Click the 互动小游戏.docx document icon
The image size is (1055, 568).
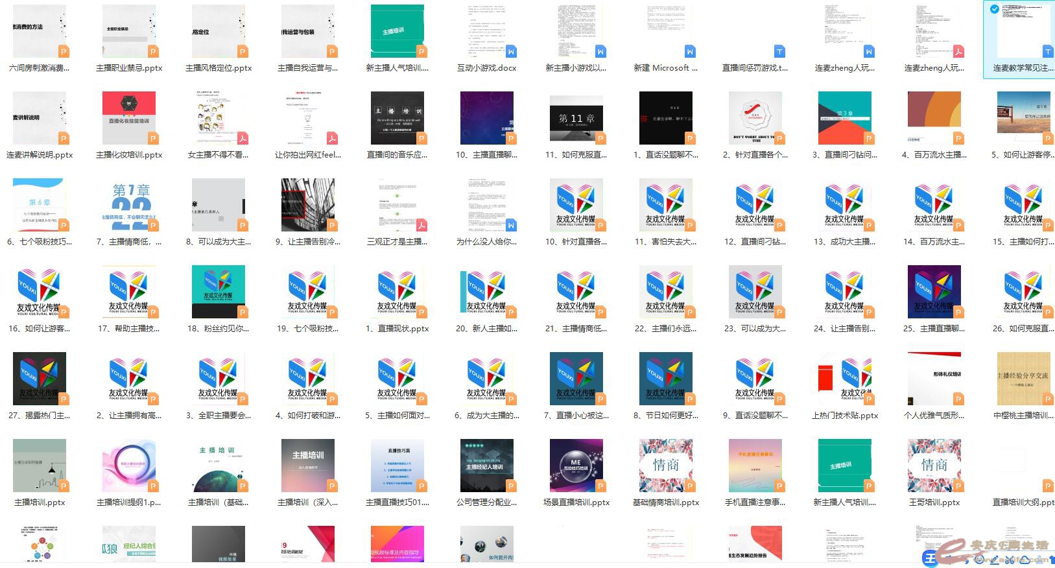click(487, 32)
